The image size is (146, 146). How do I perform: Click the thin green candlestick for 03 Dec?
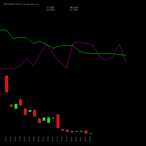coord(81,131)
